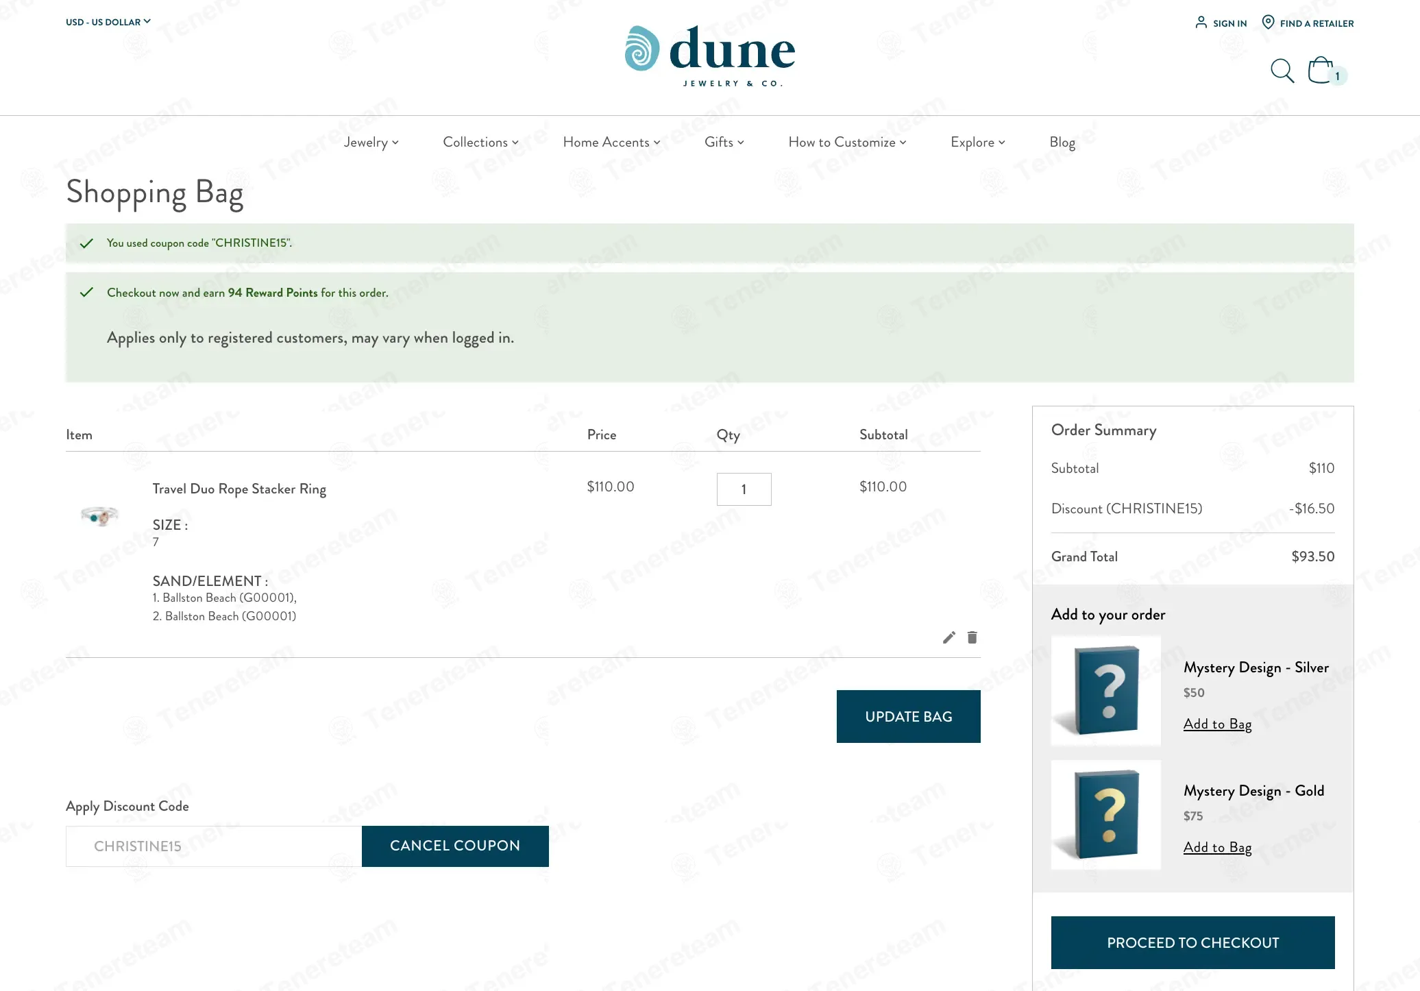Open the Mystery Design - Silver title
The image size is (1420, 991).
click(x=1256, y=668)
